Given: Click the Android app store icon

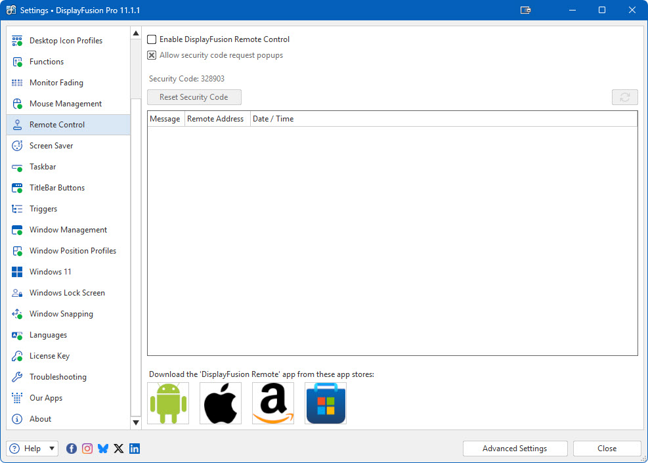Looking at the screenshot, I should pos(168,403).
